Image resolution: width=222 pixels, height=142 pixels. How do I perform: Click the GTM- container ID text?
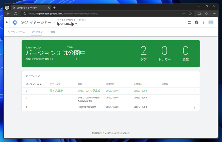(x=70, y=47)
